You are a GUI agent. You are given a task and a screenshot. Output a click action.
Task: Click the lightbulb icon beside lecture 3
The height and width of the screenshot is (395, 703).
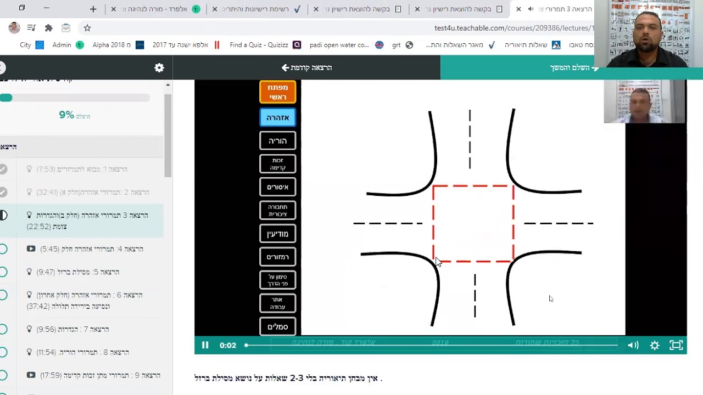29,215
